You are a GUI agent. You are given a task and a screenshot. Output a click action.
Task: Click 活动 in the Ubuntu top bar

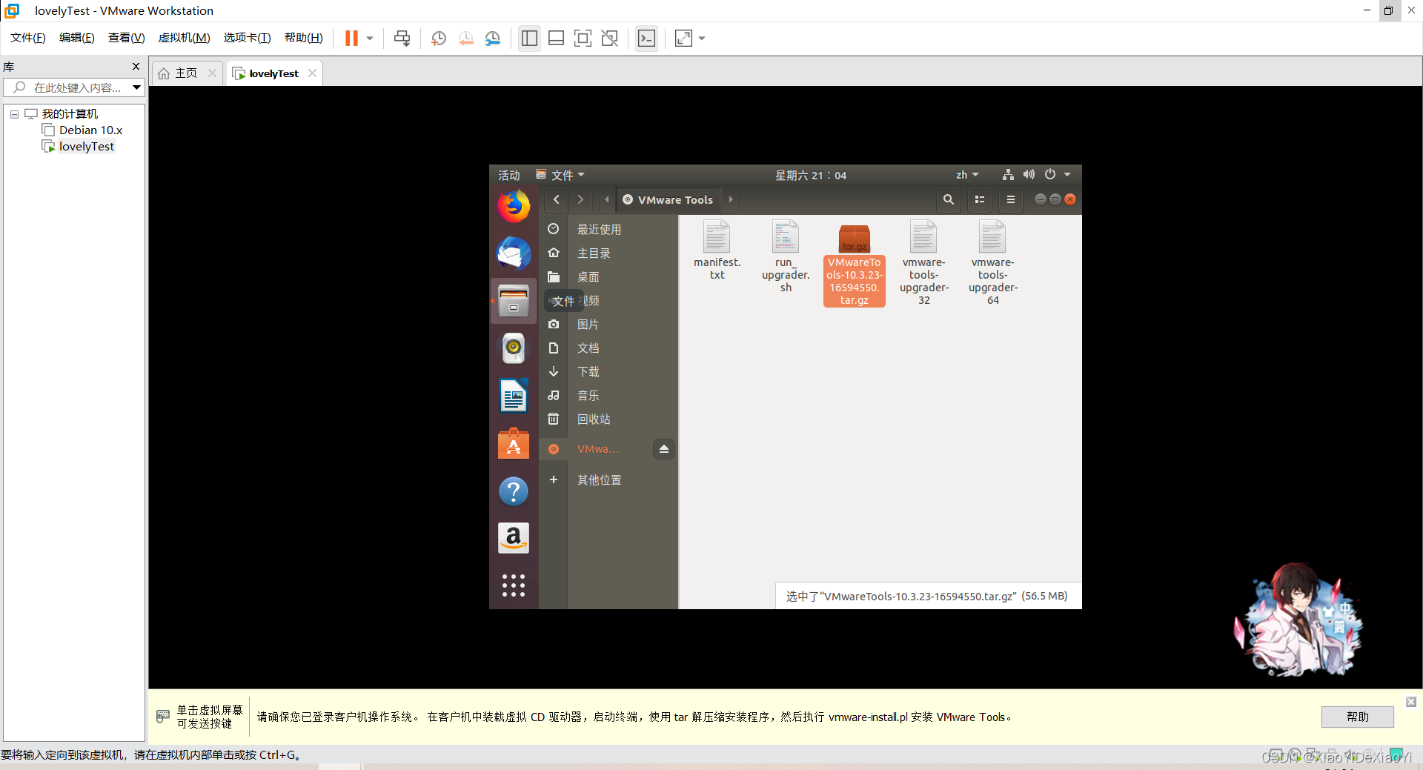point(509,175)
